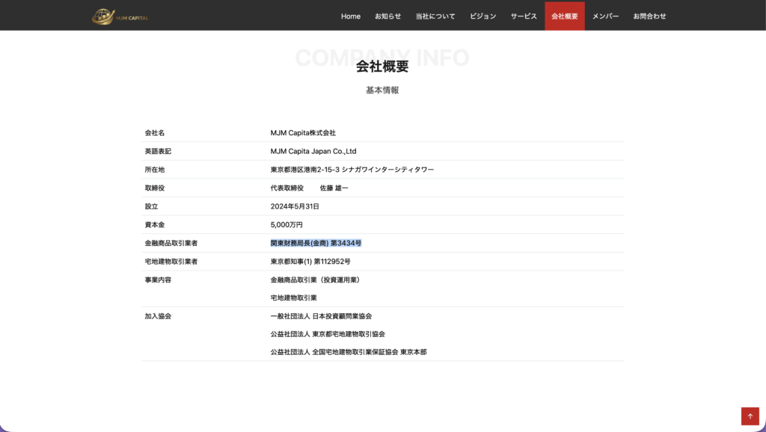Click the 会社概要 page heading
Image resolution: width=766 pixels, height=432 pixels.
[x=382, y=66]
